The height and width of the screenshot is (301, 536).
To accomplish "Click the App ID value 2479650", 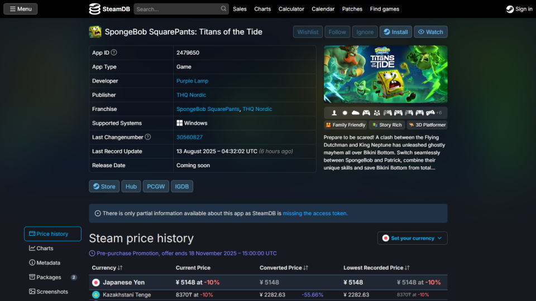I will [x=188, y=52].
